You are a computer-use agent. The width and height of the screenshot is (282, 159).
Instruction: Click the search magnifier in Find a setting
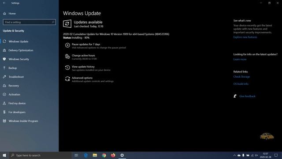point(53,22)
